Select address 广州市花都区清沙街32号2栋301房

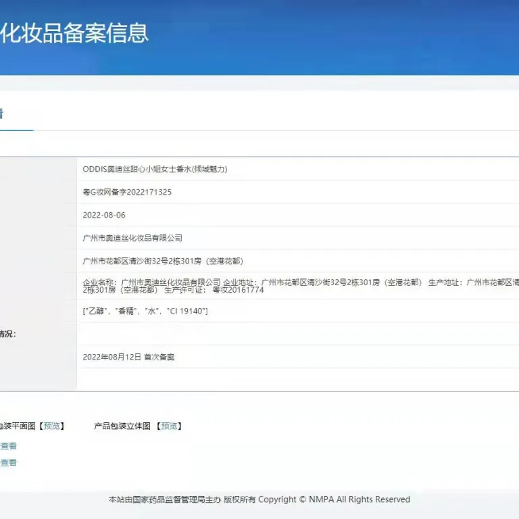click(x=142, y=261)
